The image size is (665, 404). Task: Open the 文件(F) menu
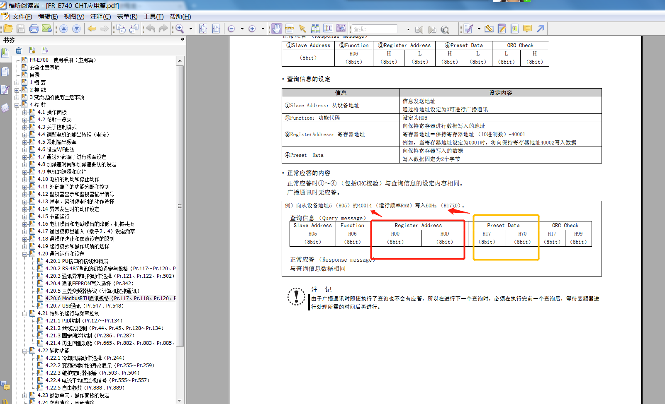pyautogui.click(x=22, y=17)
